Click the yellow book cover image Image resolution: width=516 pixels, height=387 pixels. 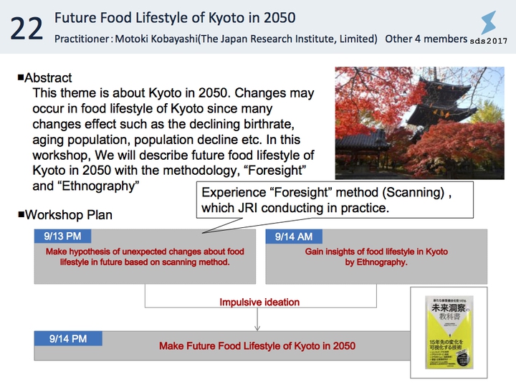449,333
